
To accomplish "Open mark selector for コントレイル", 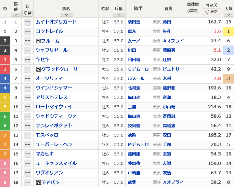I will click(28, 32).
